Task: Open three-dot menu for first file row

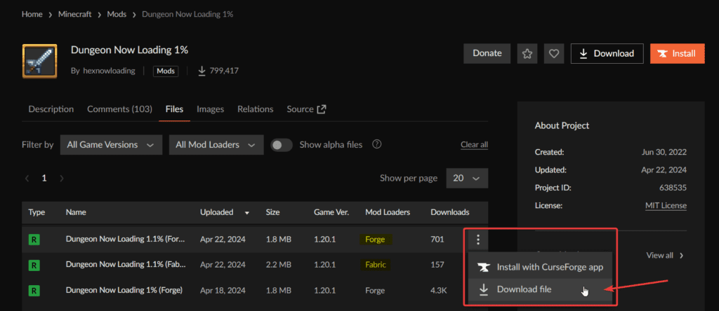Action: 478,240
